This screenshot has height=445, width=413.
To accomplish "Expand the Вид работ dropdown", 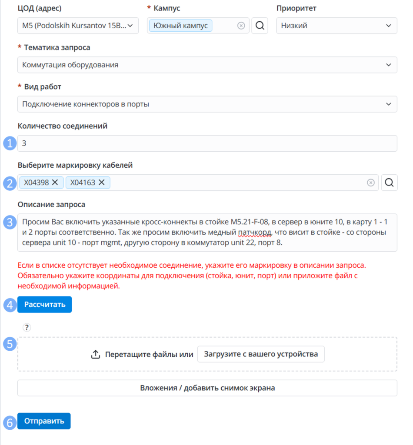I will [207, 104].
